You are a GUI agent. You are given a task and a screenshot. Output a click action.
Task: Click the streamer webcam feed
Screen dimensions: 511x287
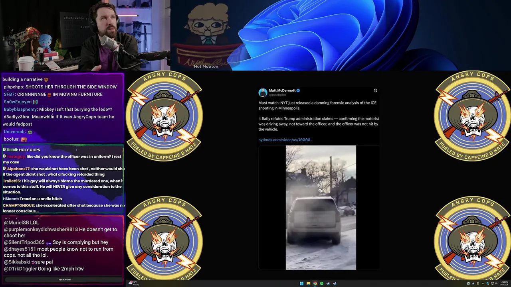point(85,35)
